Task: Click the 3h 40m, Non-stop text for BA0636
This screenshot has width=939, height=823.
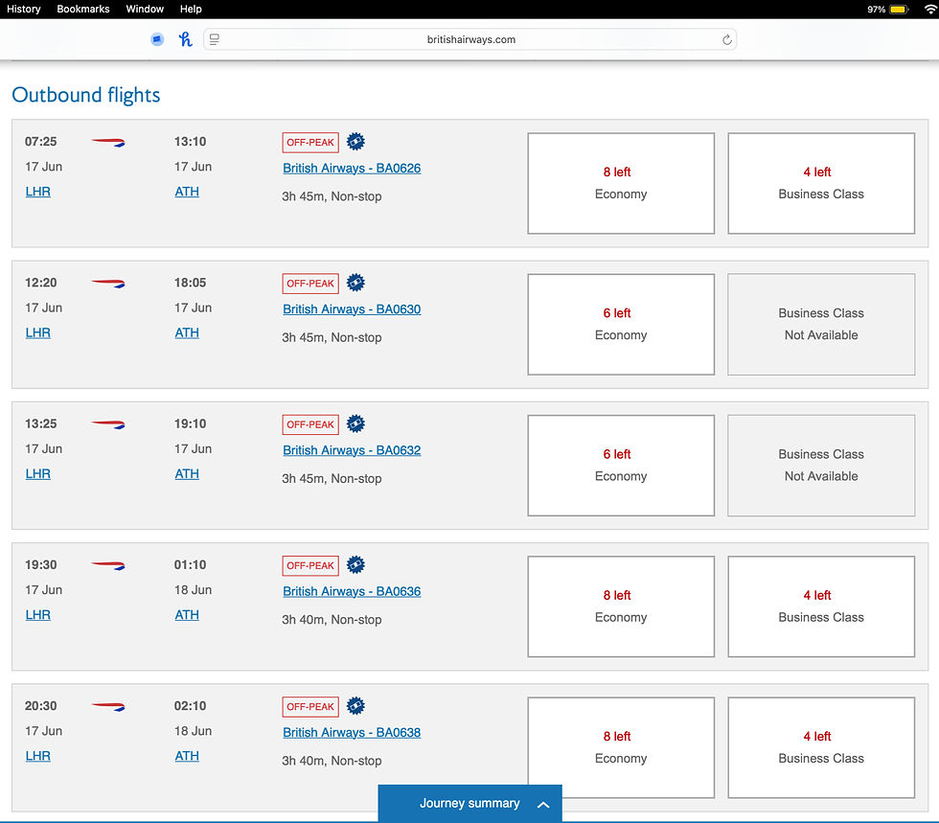Action: [x=332, y=620]
